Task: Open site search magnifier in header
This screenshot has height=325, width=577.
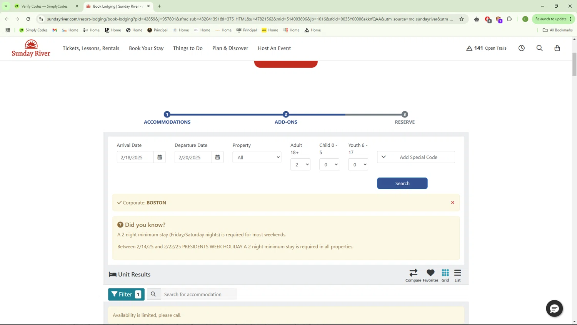Action: pyautogui.click(x=539, y=48)
